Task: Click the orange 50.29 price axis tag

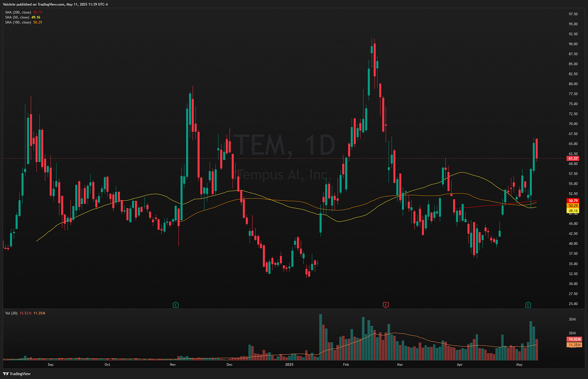Action: [x=573, y=206]
